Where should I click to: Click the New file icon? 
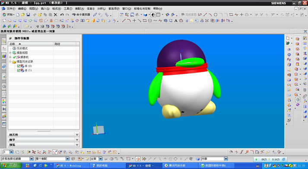click(x=18, y=15)
